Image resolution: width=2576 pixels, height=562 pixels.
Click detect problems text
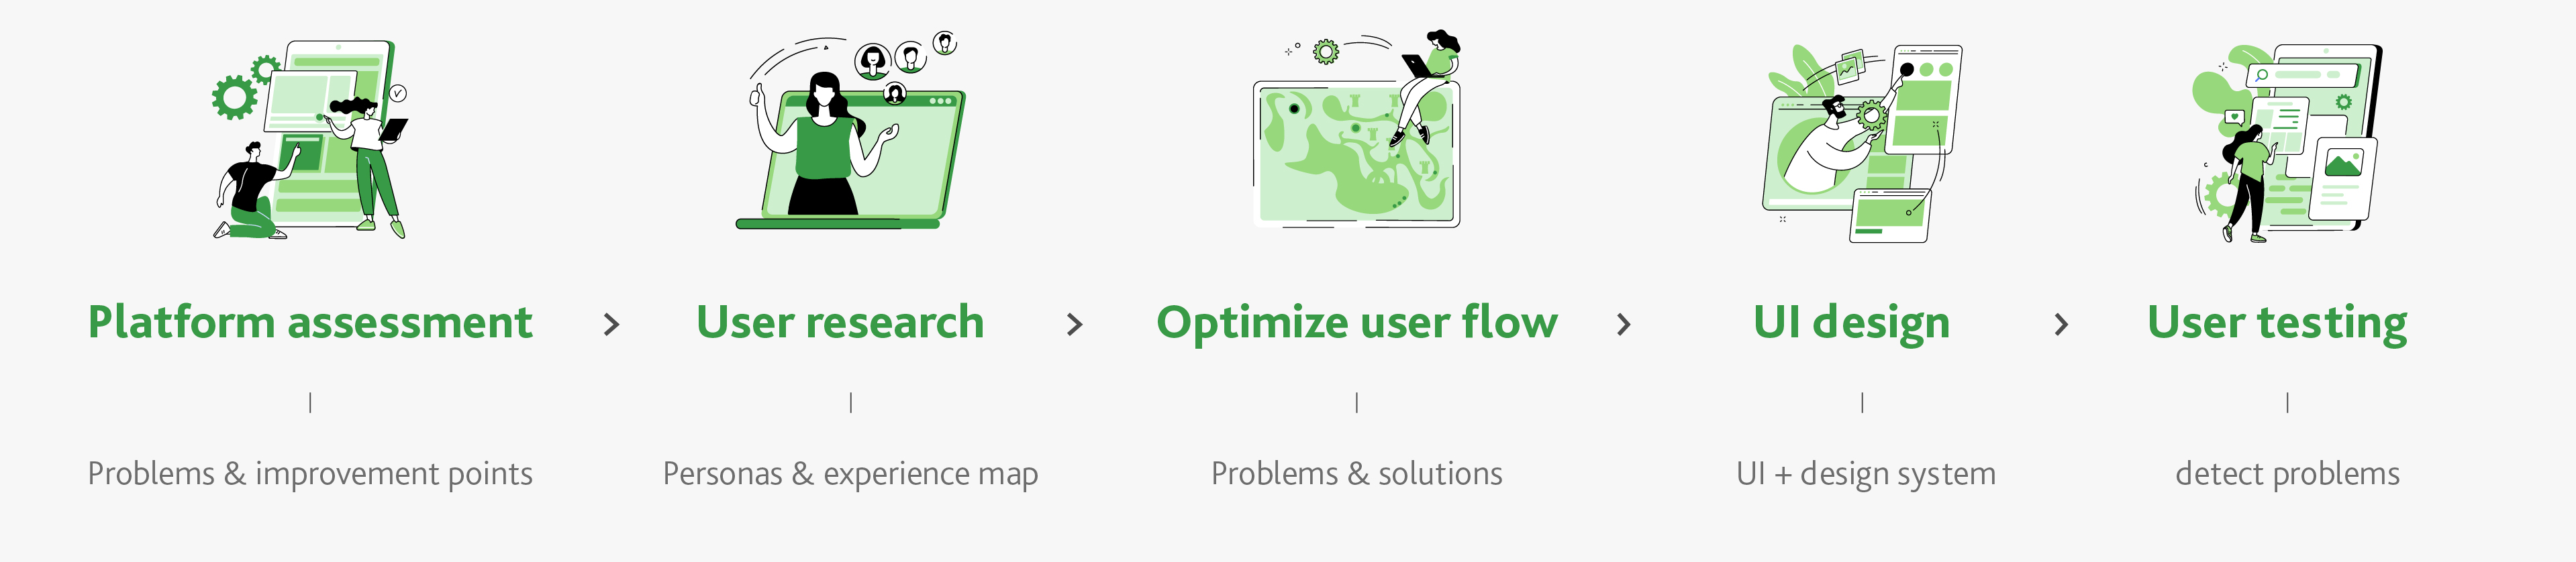click(x=2287, y=473)
